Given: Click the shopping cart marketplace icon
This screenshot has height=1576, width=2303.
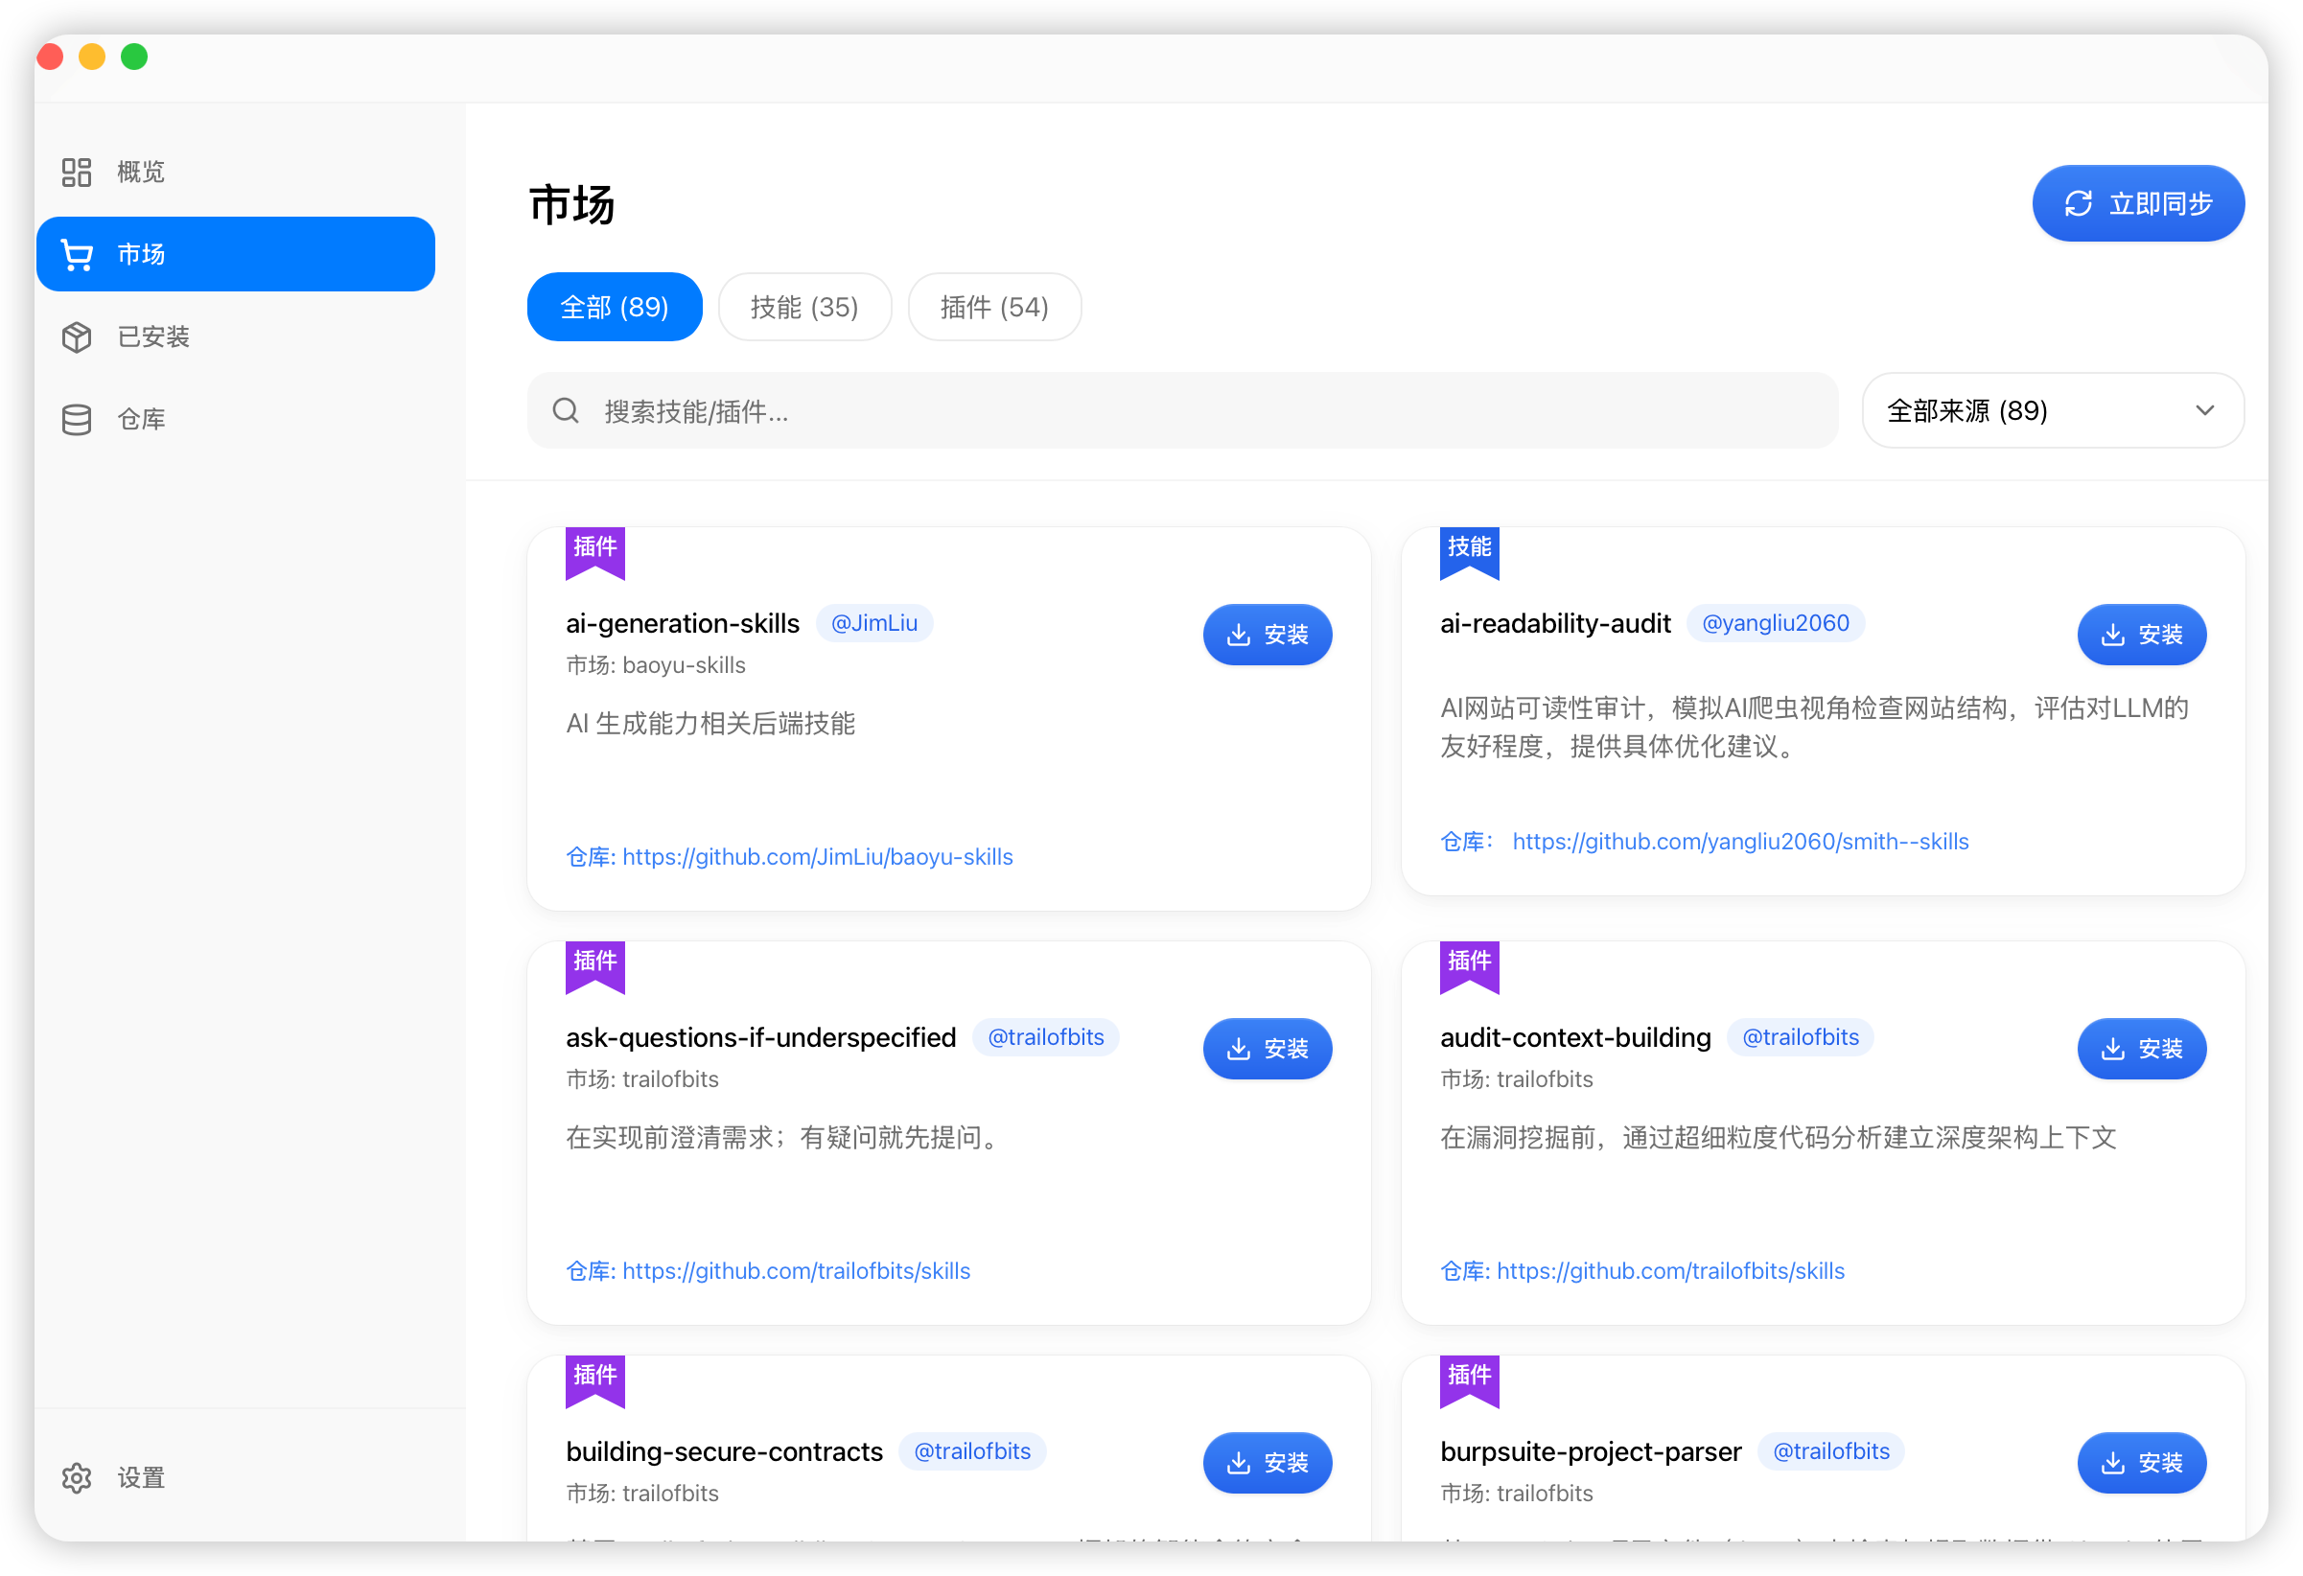Looking at the screenshot, I should (x=77, y=255).
